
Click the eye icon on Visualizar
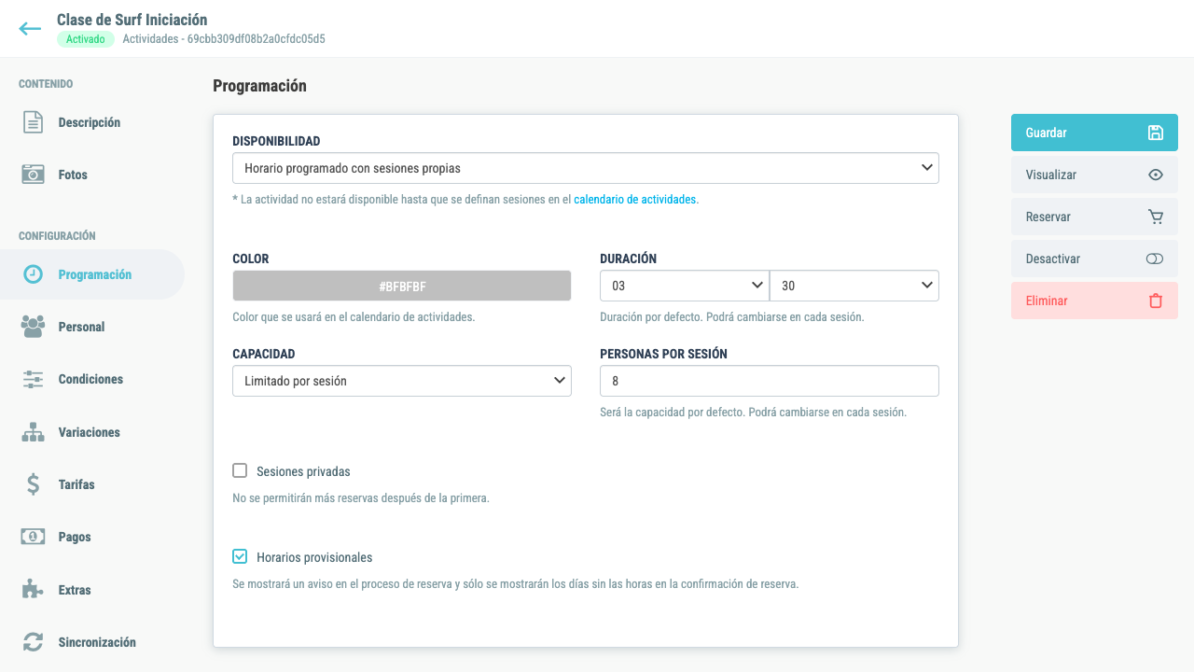tap(1155, 175)
